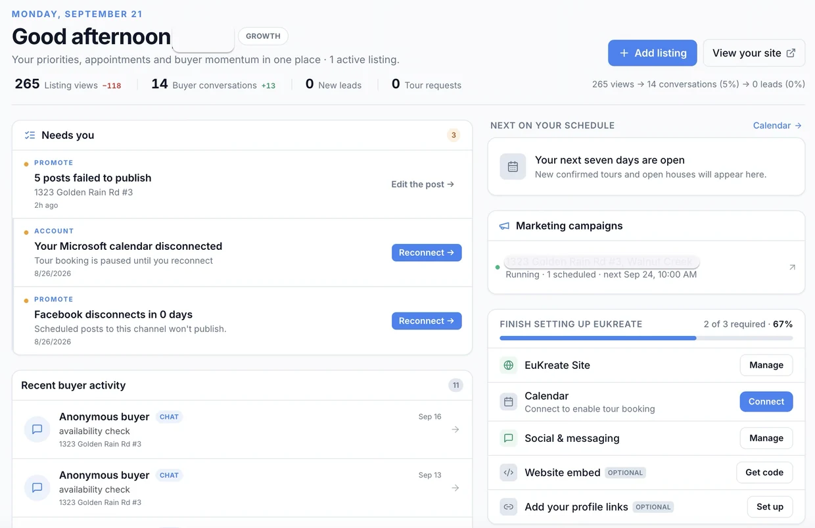Set up your profile links
815x528 pixels.
pos(770,507)
